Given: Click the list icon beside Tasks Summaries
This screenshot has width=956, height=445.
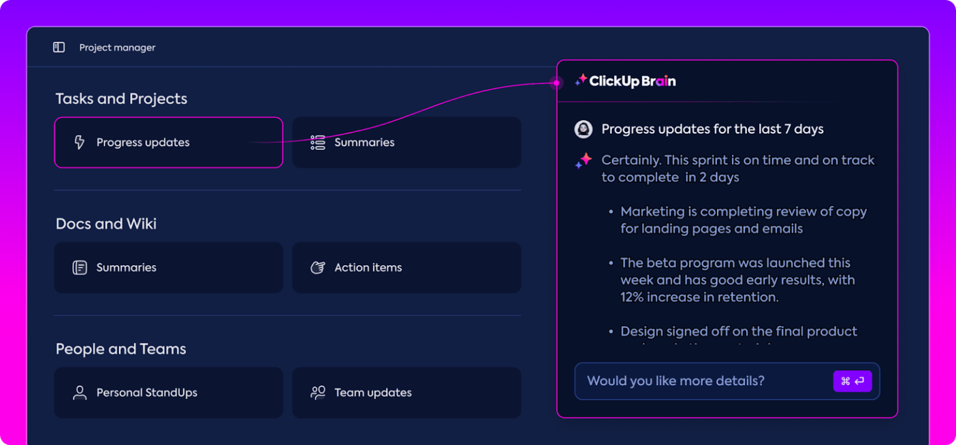Looking at the screenshot, I should [x=318, y=143].
